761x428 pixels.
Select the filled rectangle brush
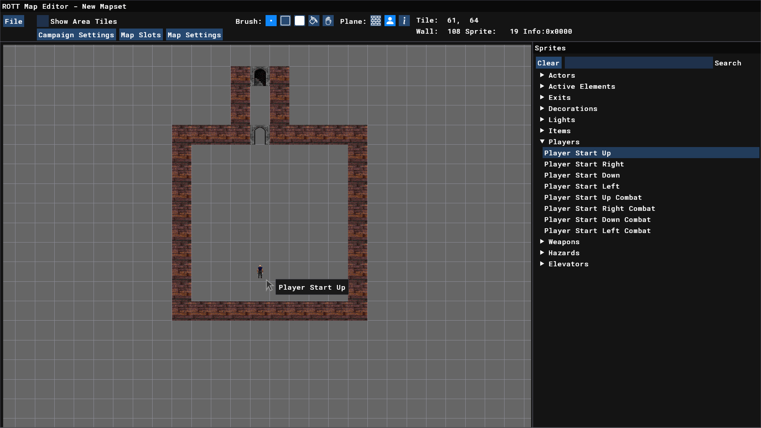click(300, 21)
